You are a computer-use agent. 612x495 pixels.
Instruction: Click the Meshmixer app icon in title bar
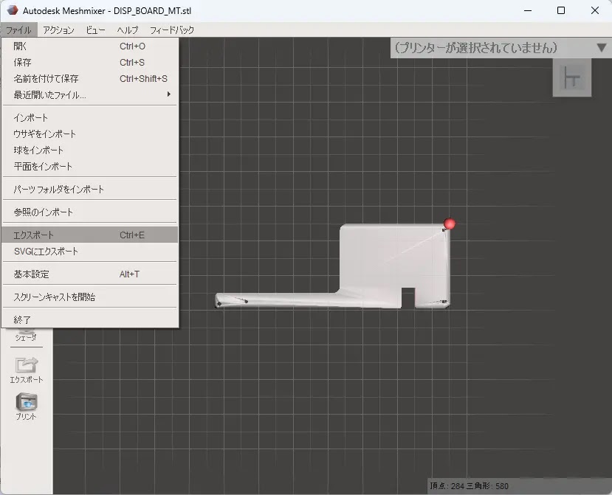point(12,10)
